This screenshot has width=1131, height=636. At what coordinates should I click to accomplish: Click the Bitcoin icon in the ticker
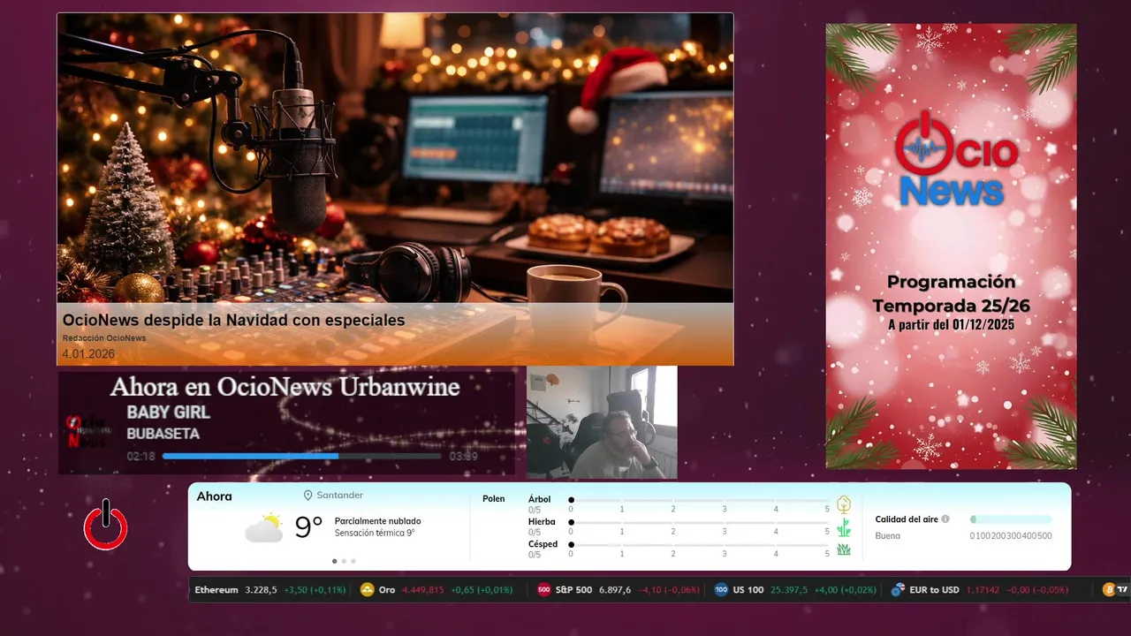(x=1109, y=589)
